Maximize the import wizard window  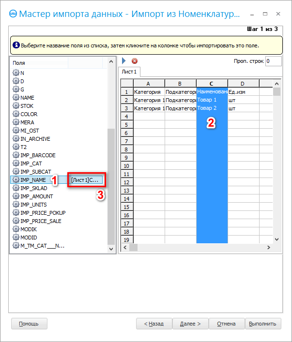click(265, 14)
